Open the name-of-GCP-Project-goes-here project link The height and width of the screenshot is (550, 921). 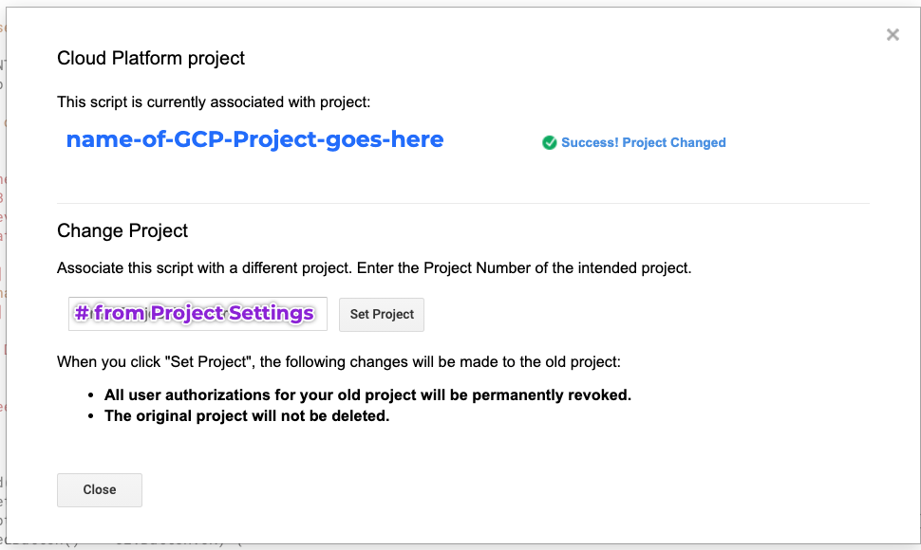point(254,139)
